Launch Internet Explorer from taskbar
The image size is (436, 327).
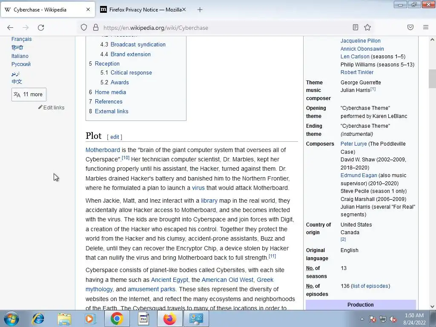tap(38, 318)
